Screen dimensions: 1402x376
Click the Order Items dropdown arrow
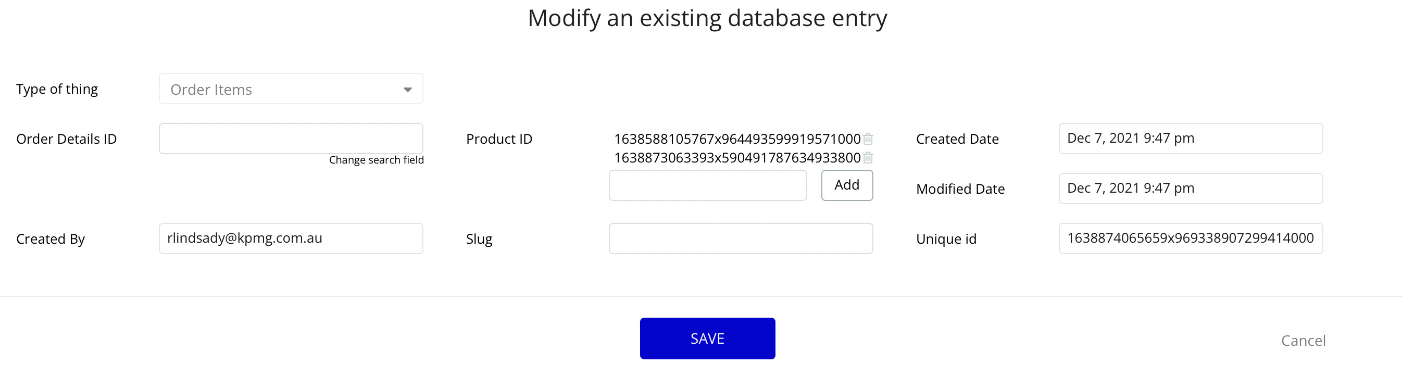point(407,90)
